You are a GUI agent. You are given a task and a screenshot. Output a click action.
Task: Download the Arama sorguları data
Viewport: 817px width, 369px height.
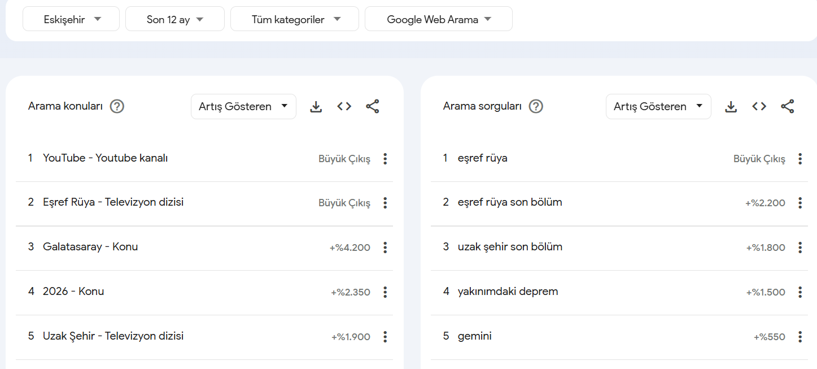pos(731,106)
